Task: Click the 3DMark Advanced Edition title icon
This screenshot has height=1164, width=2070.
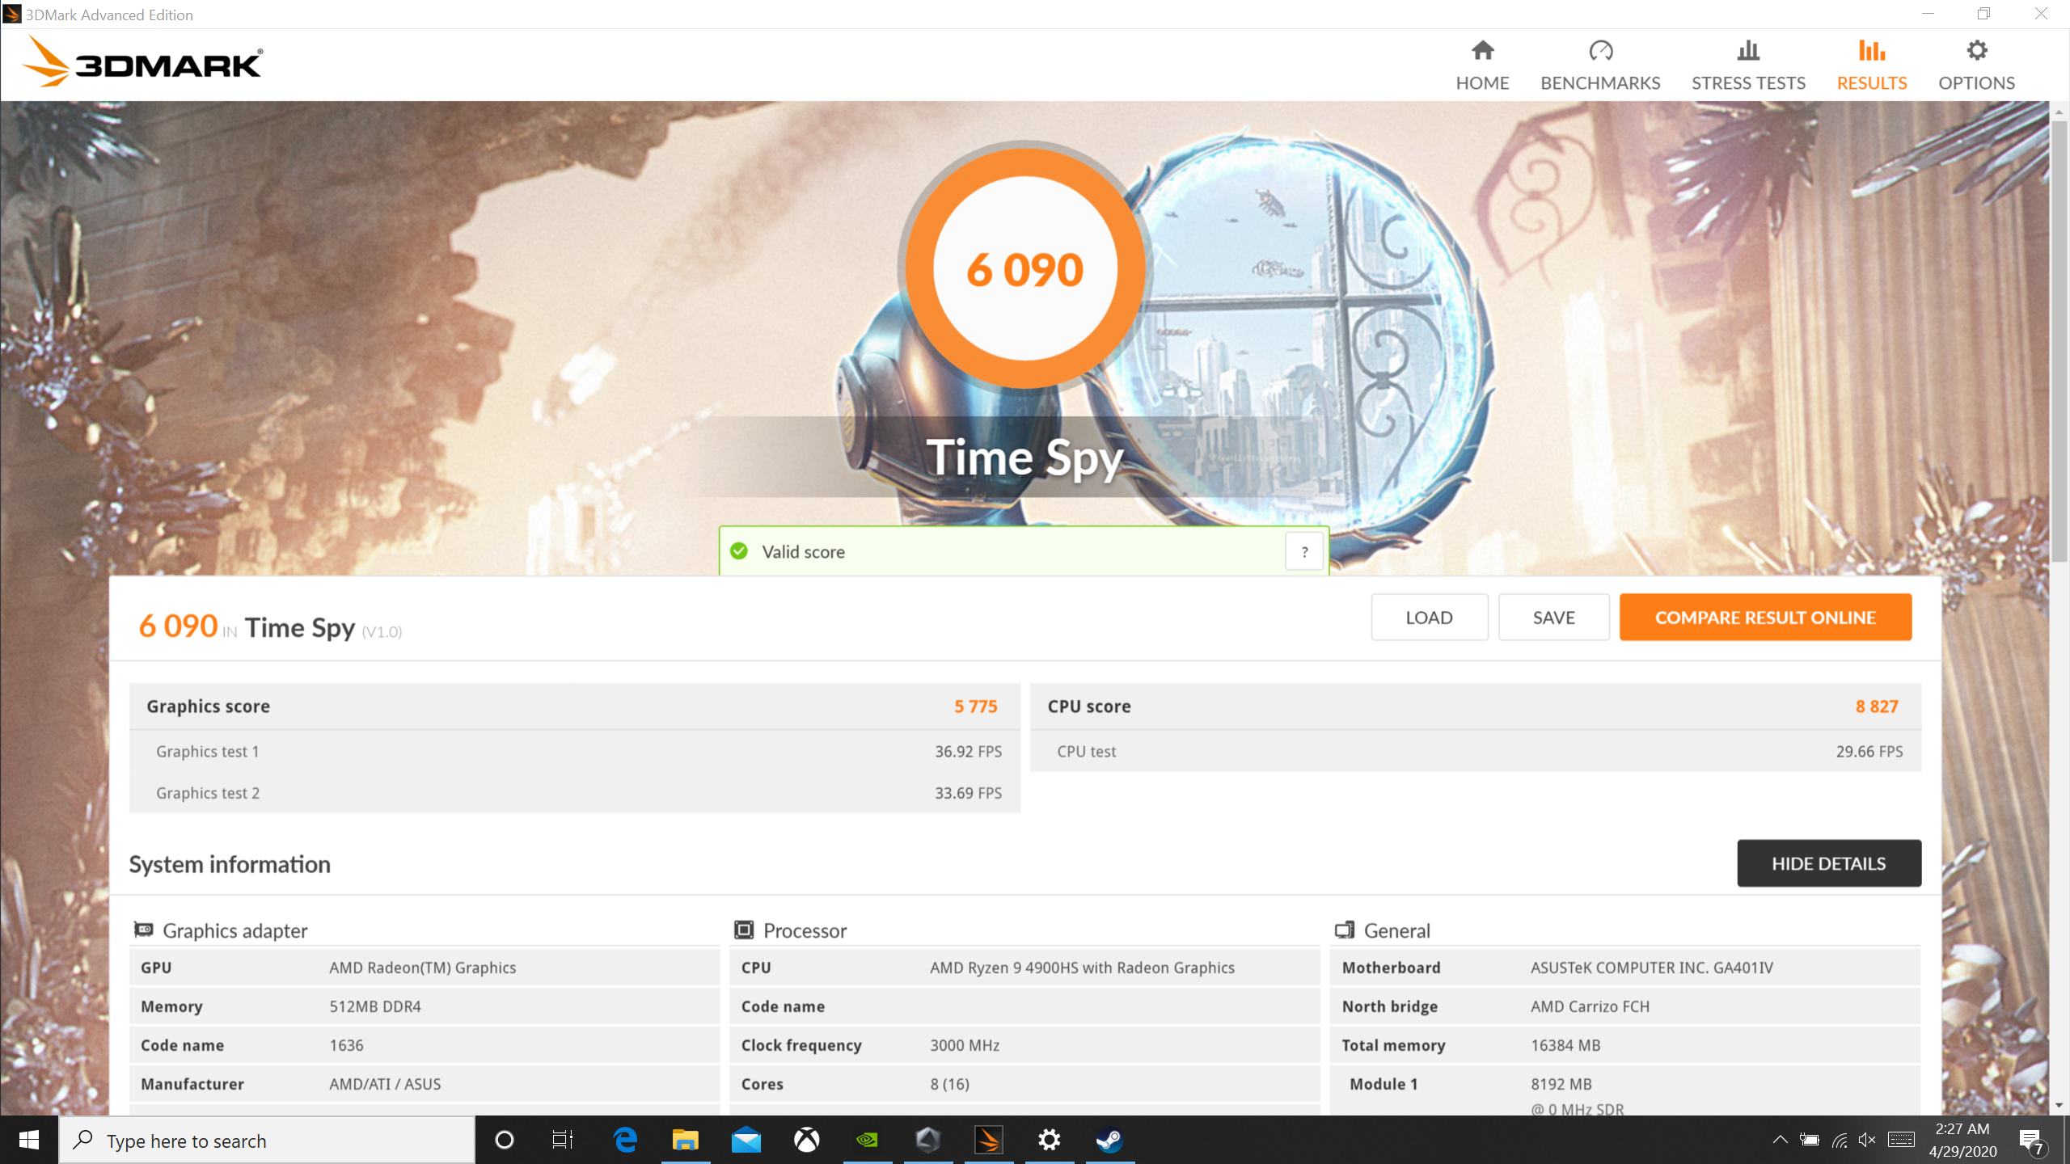Action: (11, 14)
